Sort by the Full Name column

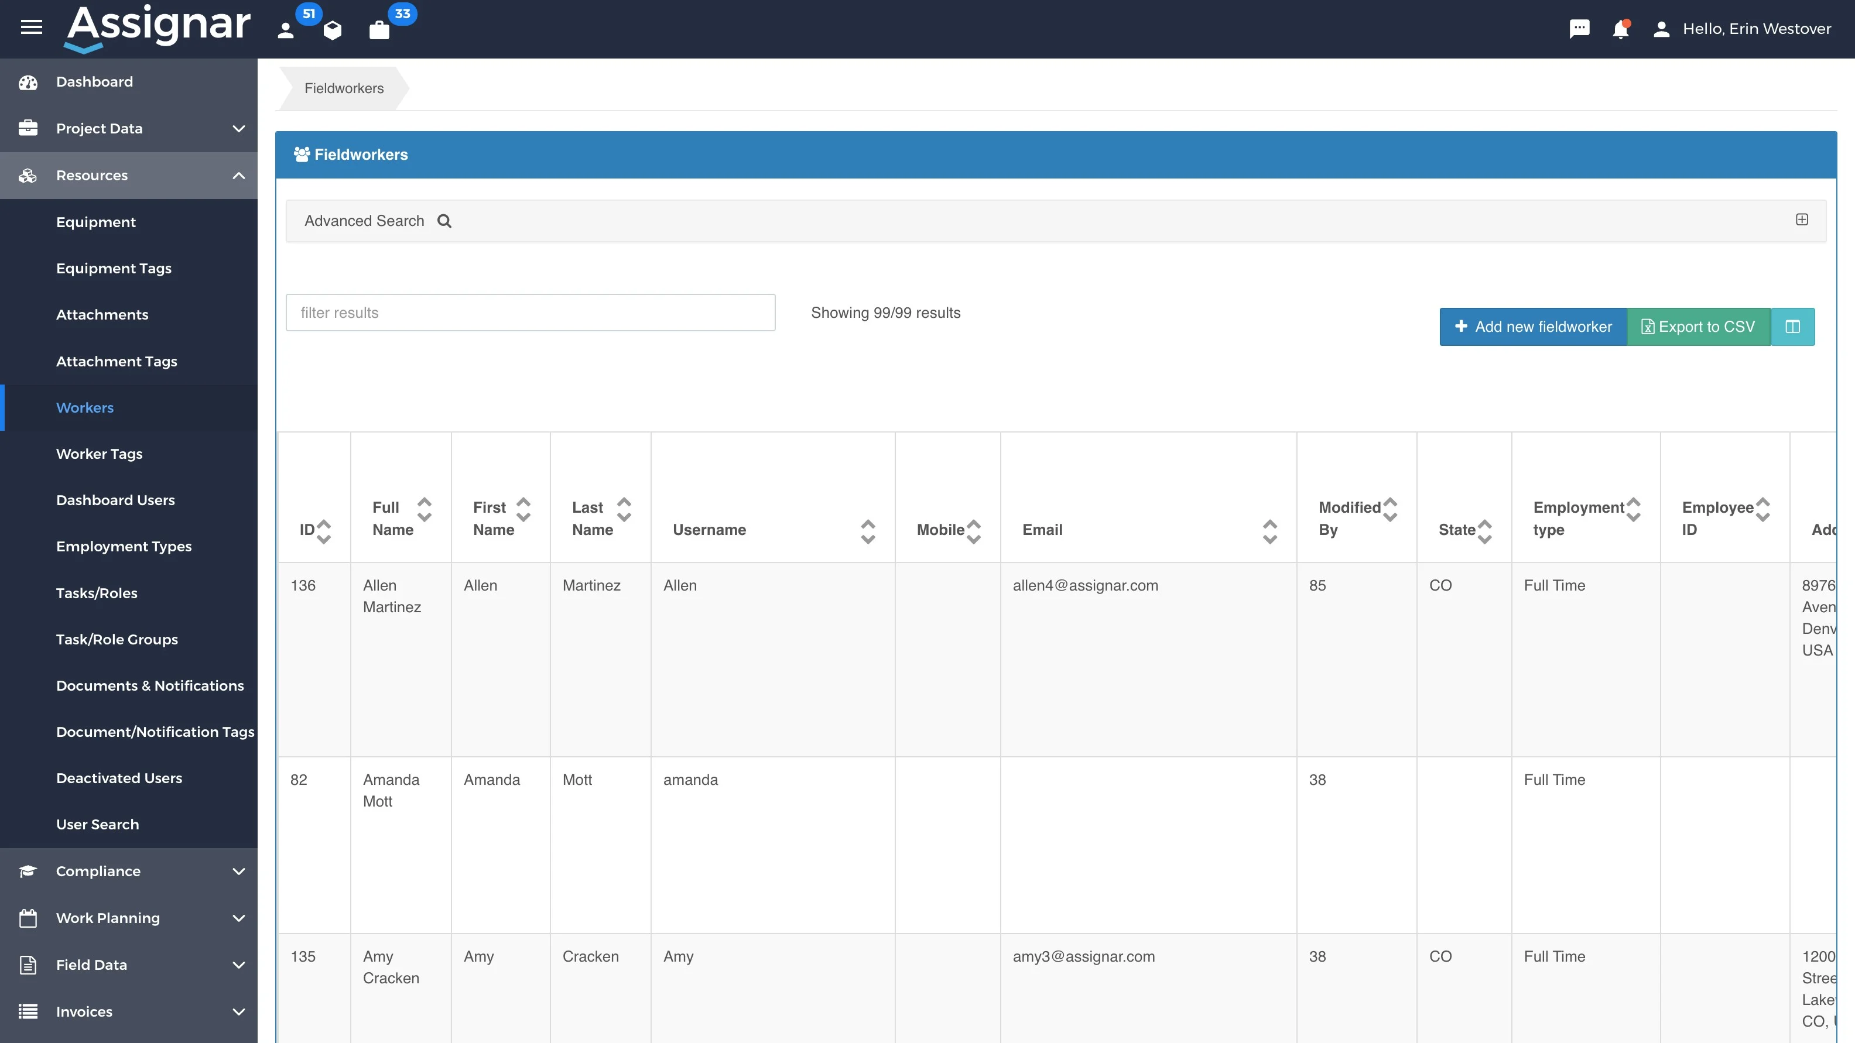click(425, 509)
